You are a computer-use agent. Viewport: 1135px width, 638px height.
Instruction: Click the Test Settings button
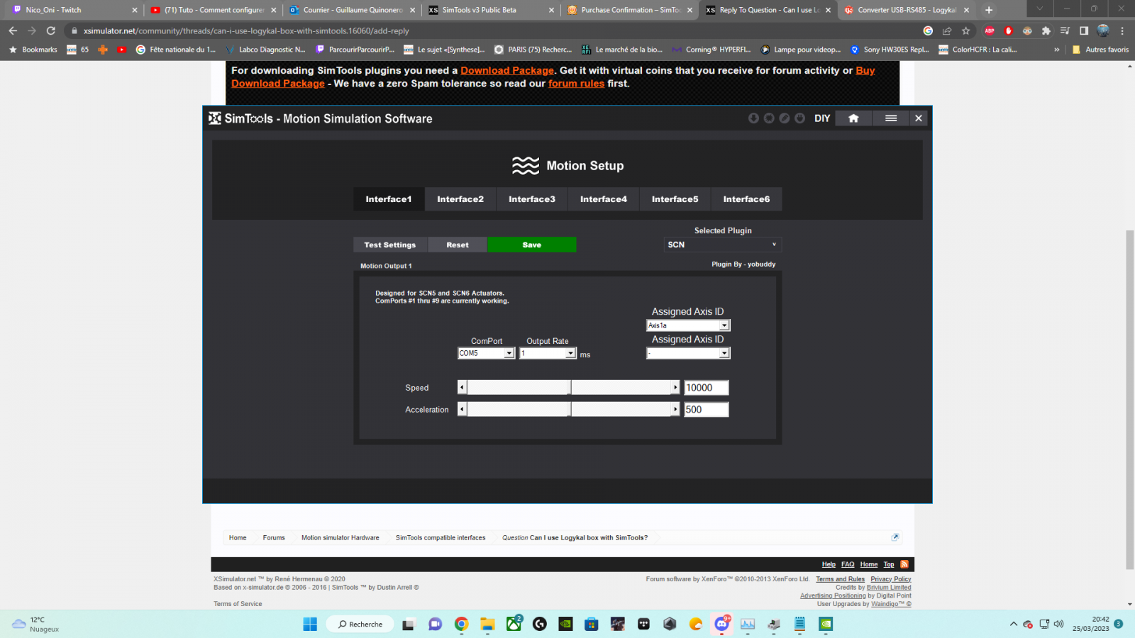point(390,245)
